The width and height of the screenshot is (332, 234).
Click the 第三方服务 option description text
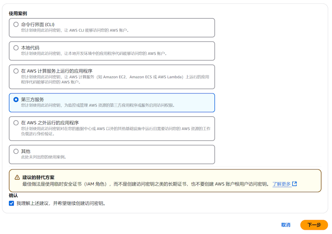point(98,105)
